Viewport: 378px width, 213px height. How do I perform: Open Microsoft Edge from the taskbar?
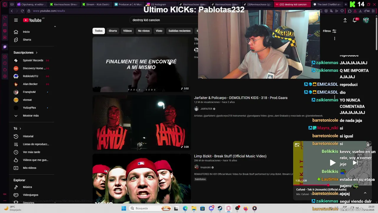click(x=185, y=208)
